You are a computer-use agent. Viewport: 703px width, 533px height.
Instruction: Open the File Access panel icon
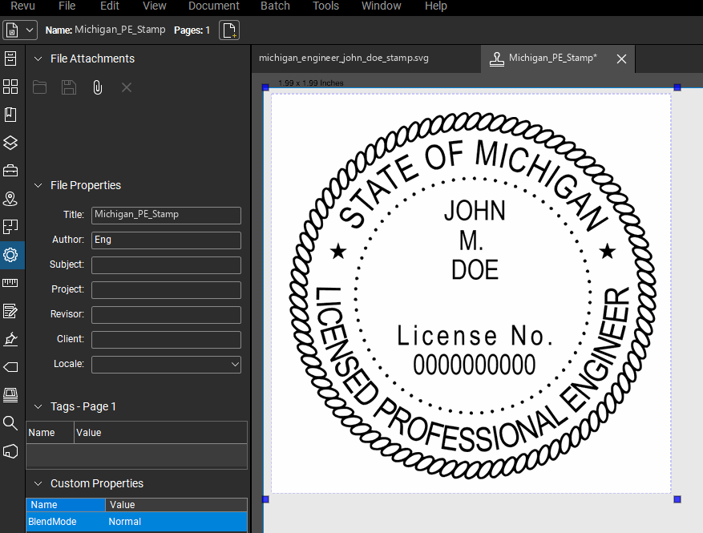(10, 59)
